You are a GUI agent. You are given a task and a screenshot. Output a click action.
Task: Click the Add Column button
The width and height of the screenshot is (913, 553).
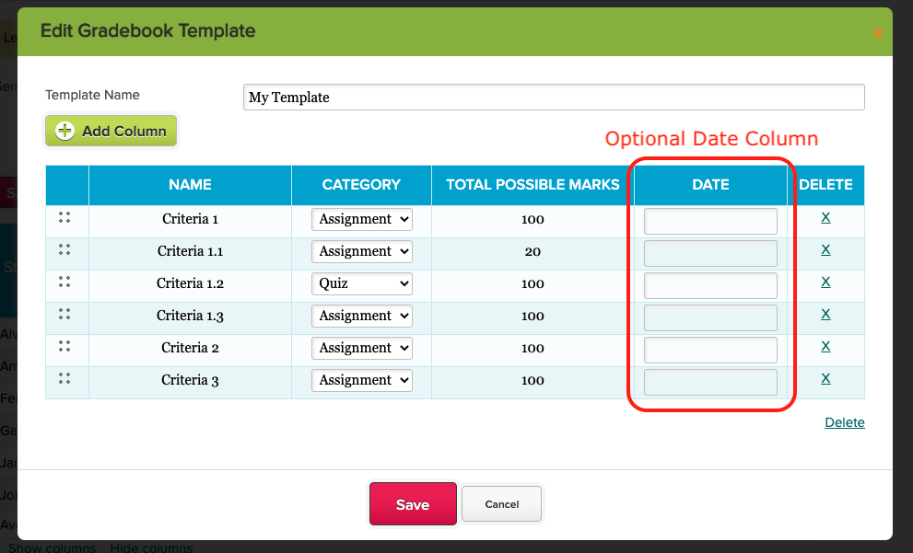tap(111, 131)
